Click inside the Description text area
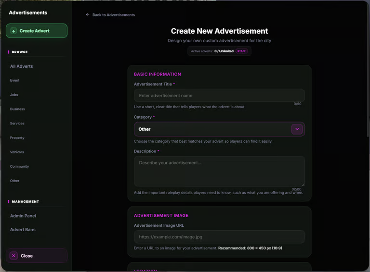The image size is (370, 272). [219, 171]
